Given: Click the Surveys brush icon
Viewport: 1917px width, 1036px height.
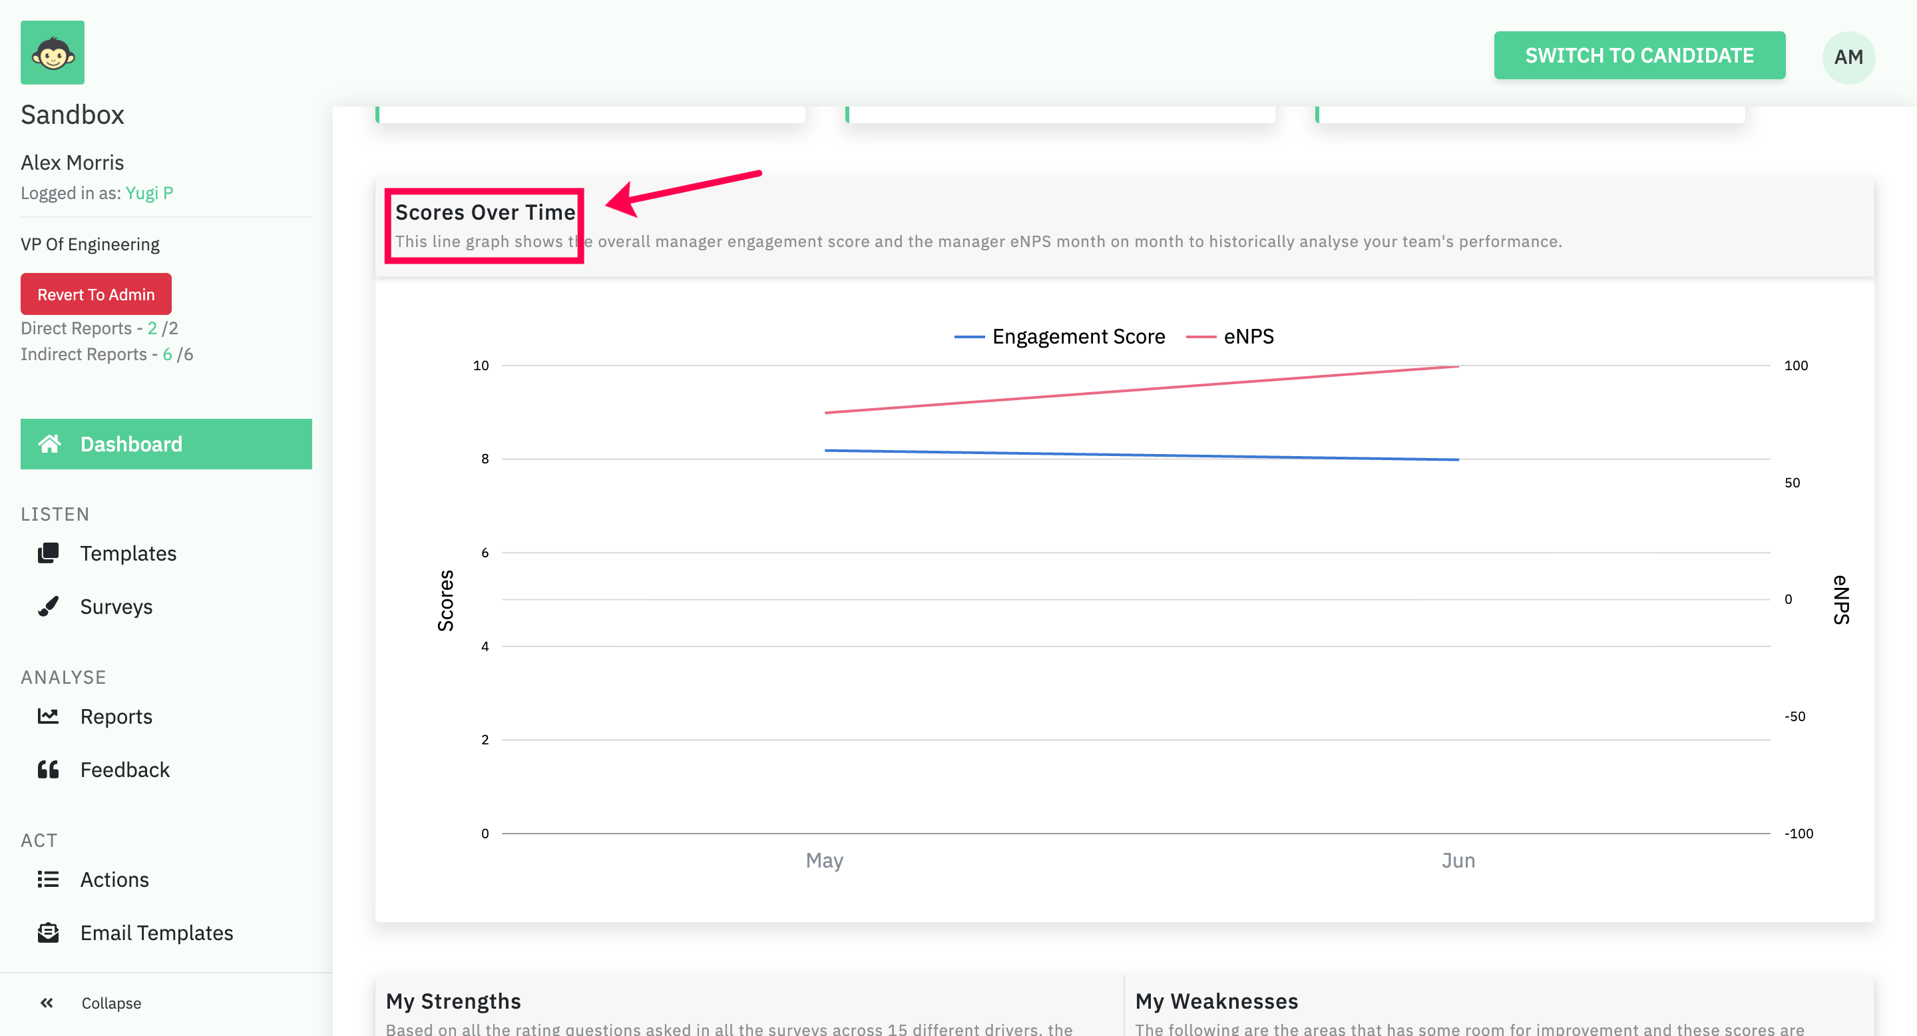Looking at the screenshot, I should (49, 606).
